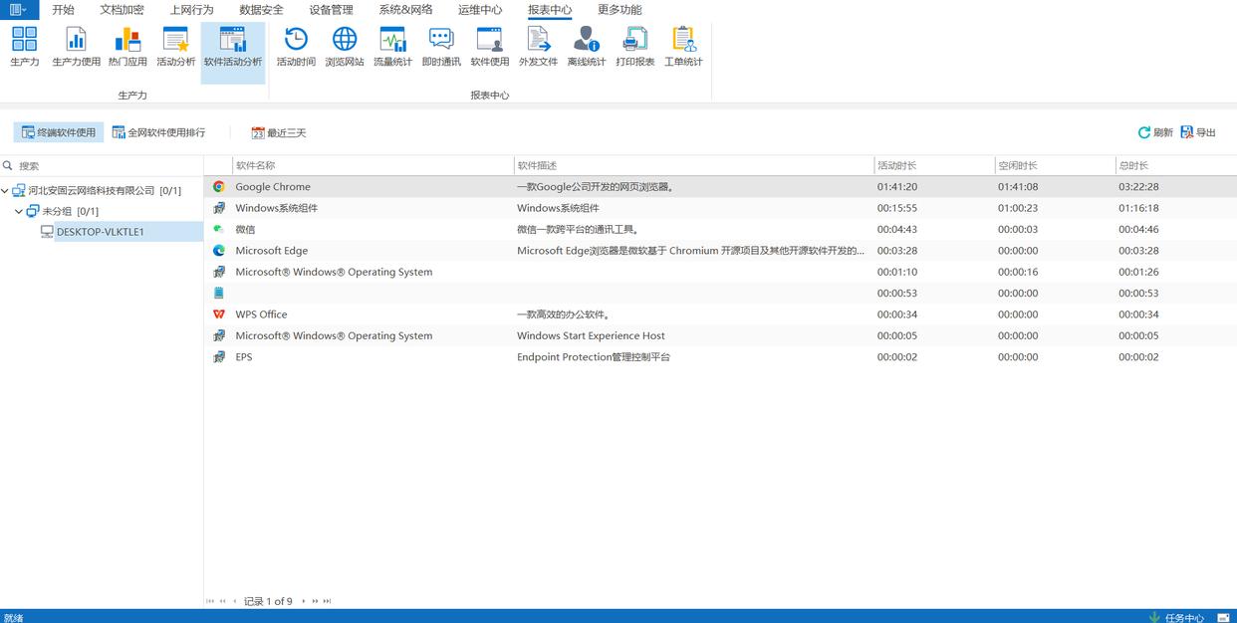Viewport: 1237px width, 623px height.
Task: Open the 活动时间 activity time report
Action: click(x=296, y=47)
